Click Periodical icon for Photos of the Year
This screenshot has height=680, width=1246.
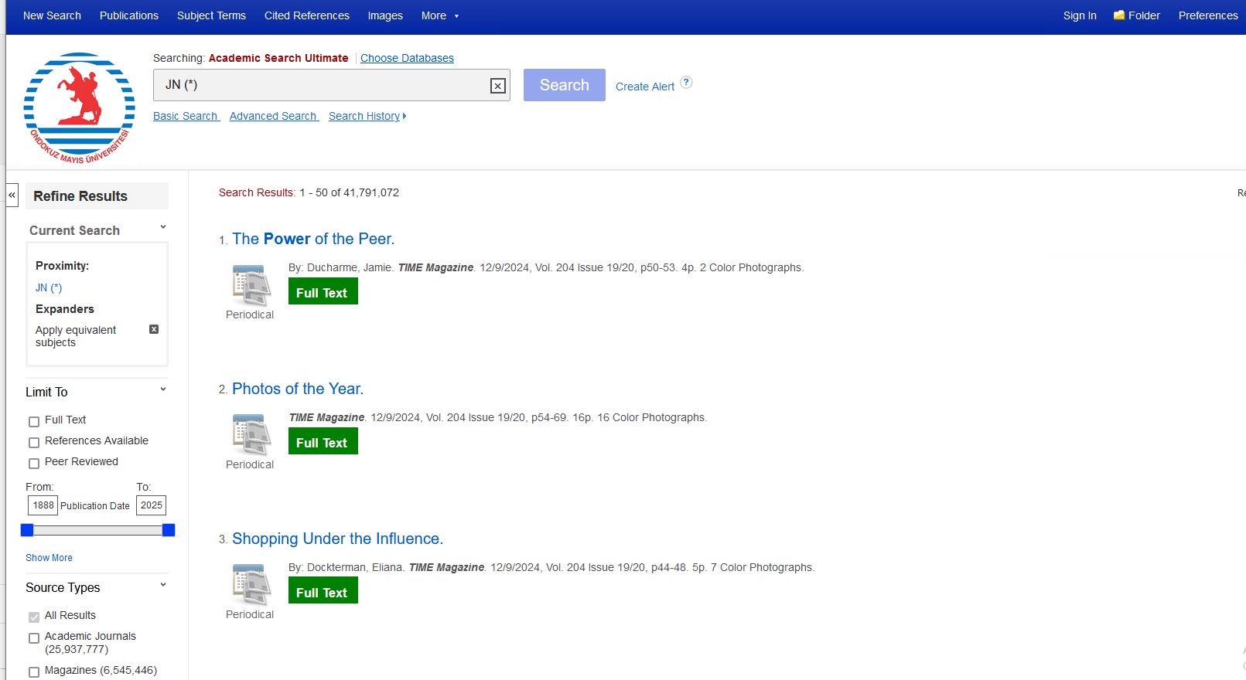click(x=251, y=435)
